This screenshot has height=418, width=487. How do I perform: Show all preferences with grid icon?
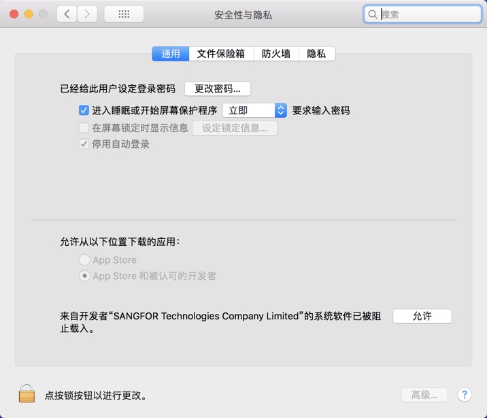click(124, 14)
